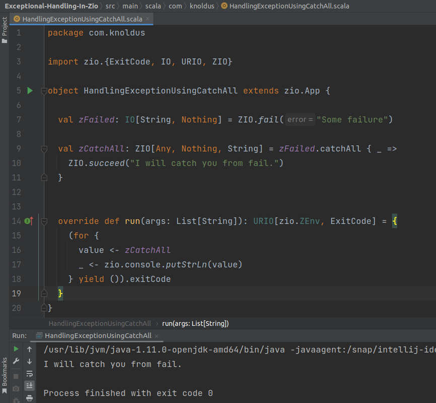Click the fold-end marker on line 19
This screenshot has width=436, height=403.
[44, 293]
